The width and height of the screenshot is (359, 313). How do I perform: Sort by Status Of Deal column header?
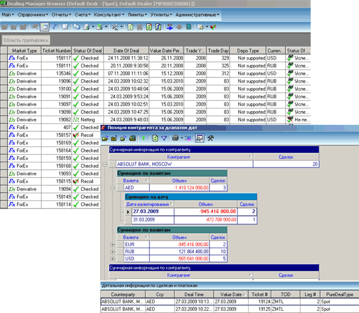[x=88, y=51]
